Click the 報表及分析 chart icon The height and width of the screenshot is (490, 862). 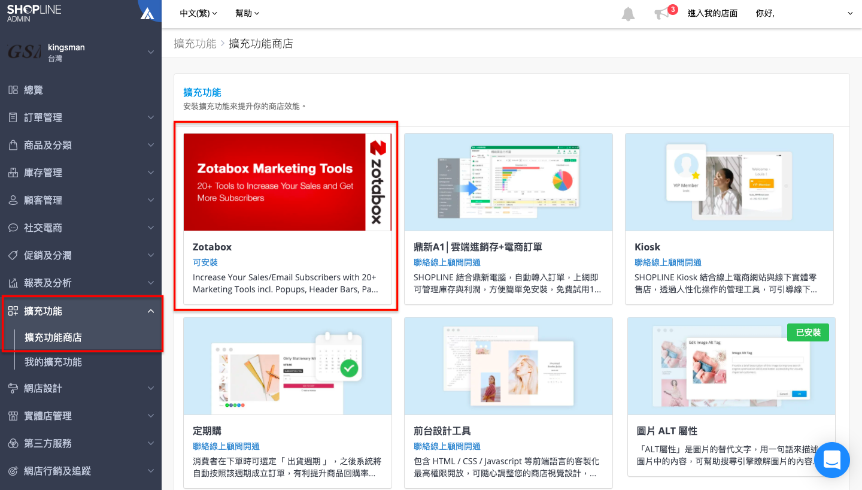click(x=13, y=283)
